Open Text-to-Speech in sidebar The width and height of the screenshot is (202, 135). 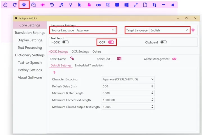(x=30, y=62)
